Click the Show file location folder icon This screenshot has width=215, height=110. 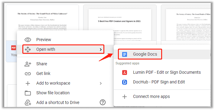pos(28,93)
